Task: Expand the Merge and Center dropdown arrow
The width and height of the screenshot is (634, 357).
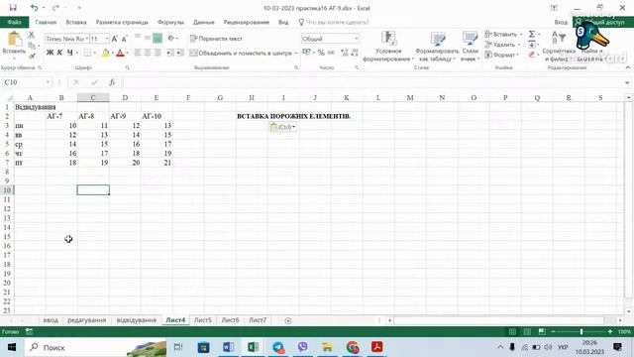Action: [295, 53]
